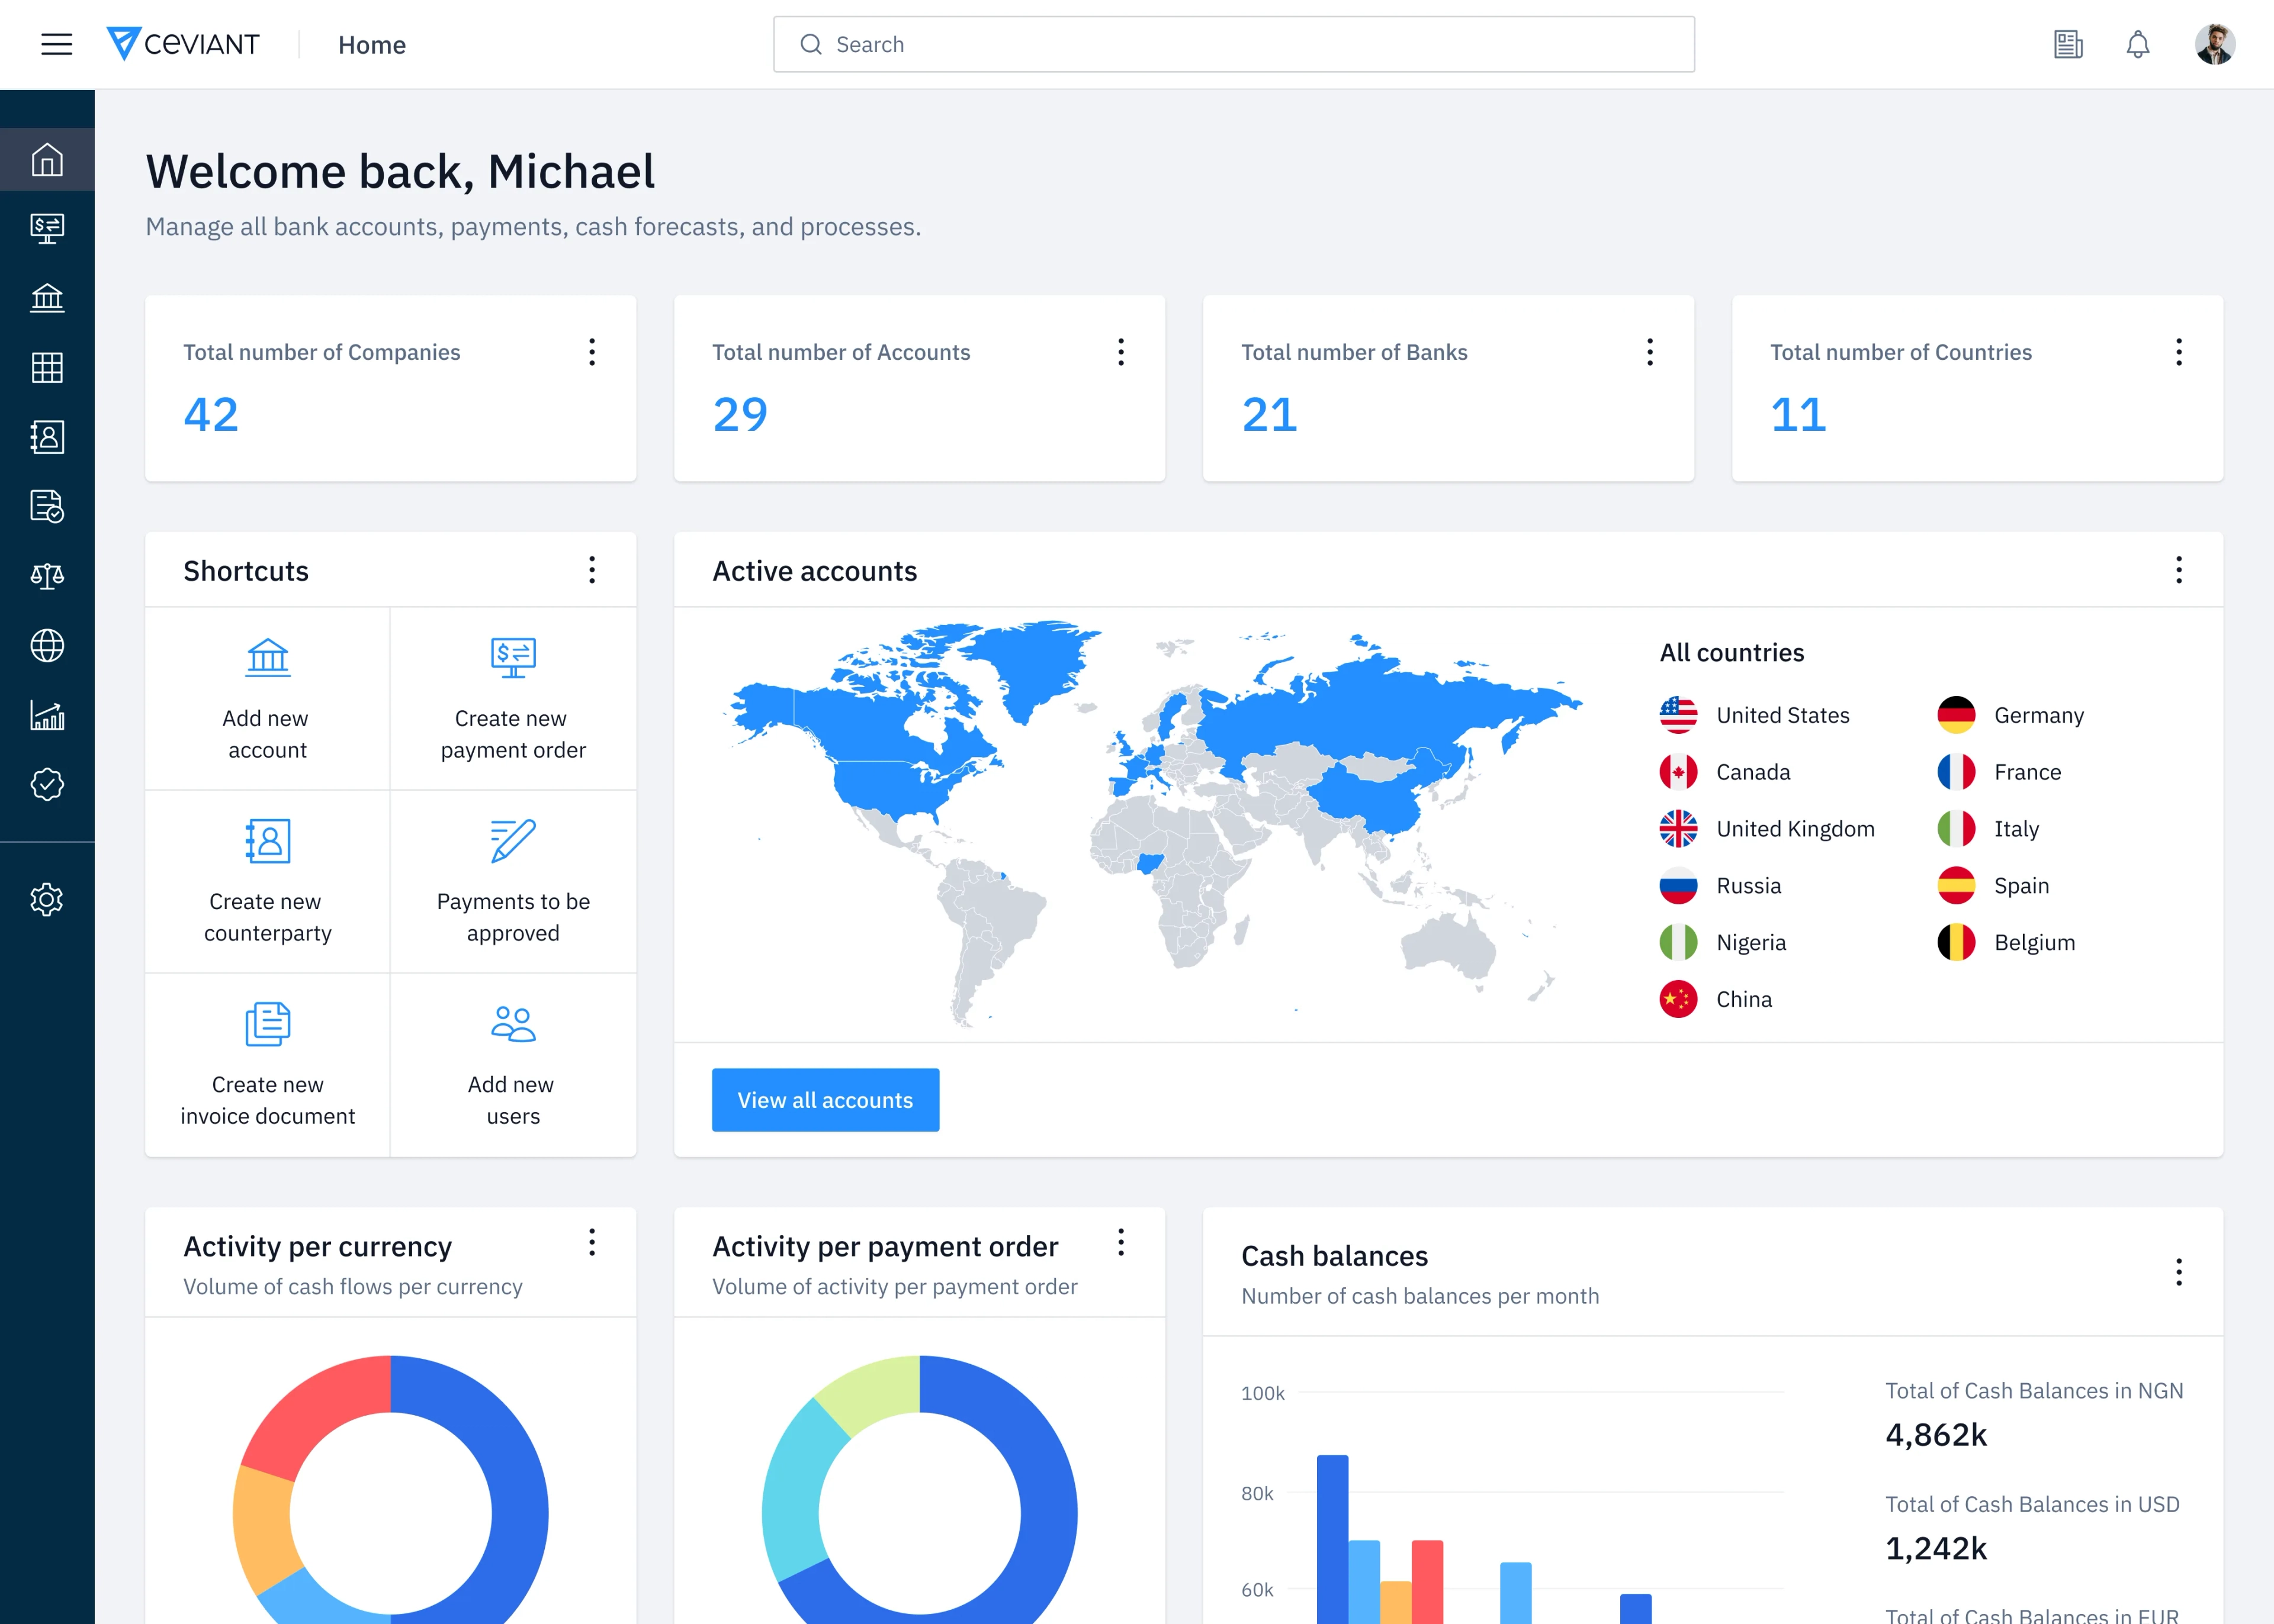
Task: Select the Create new payment order shortcut
Action: 512,699
